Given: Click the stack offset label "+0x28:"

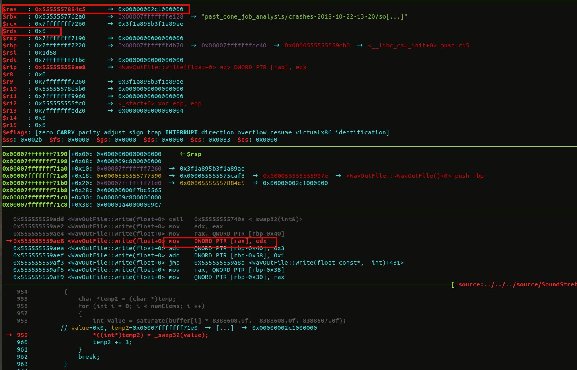Looking at the screenshot, I should [x=82, y=190].
